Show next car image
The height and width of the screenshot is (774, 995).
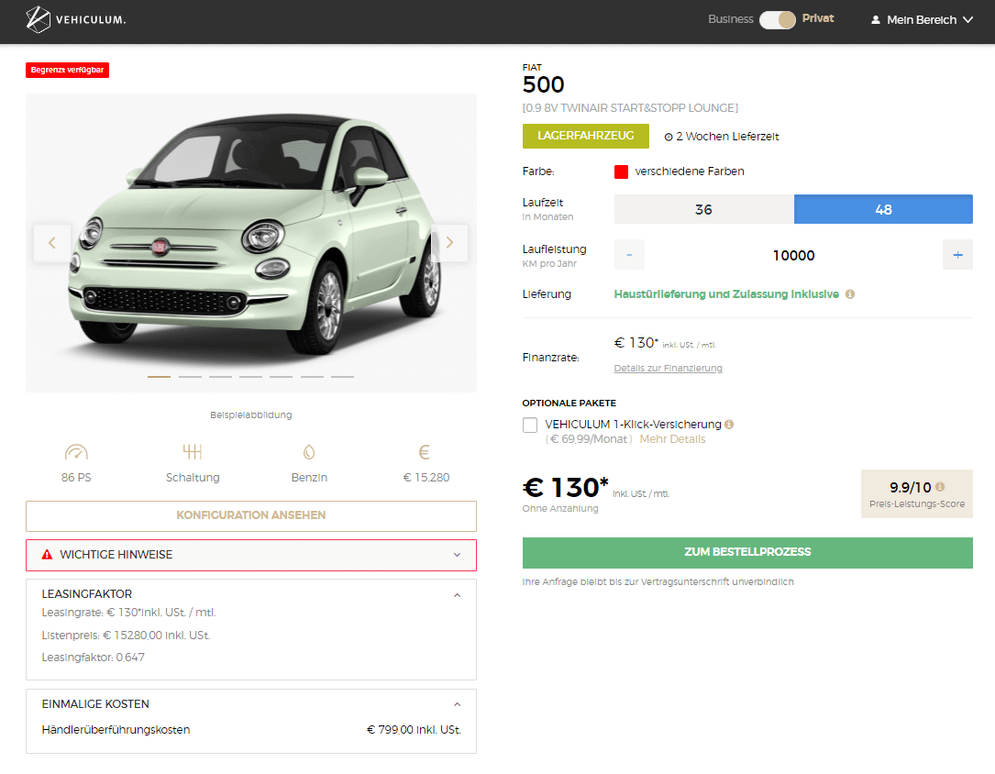click(x=449, y=242)
